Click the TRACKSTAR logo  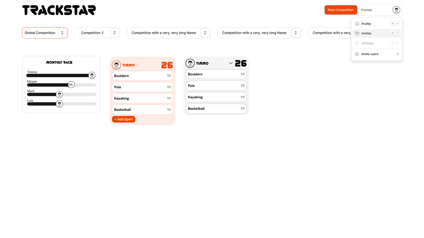click(x=59, y=10)
